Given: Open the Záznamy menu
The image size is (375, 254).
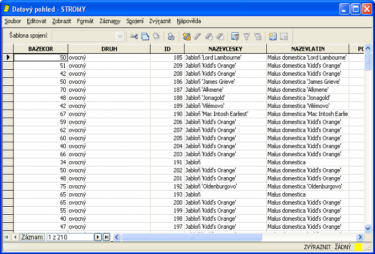Looking at the screenshot, I should pyautogui.click(x=110, y=21).
